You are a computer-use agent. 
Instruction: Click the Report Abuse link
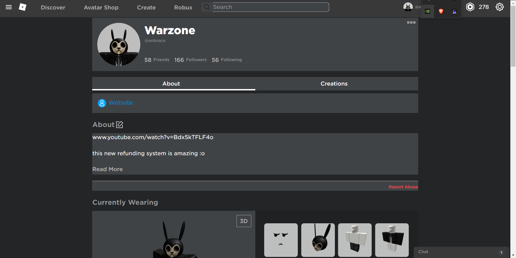coord(403,187)
